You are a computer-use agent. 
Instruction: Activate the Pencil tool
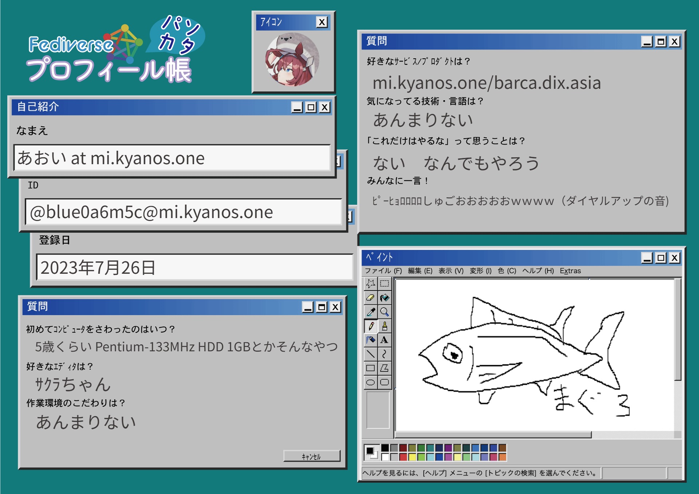tap(370, 326)
